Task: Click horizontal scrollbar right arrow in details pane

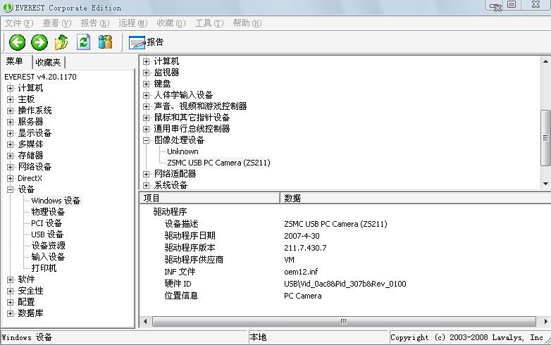Action: click(x=545, y=321)
